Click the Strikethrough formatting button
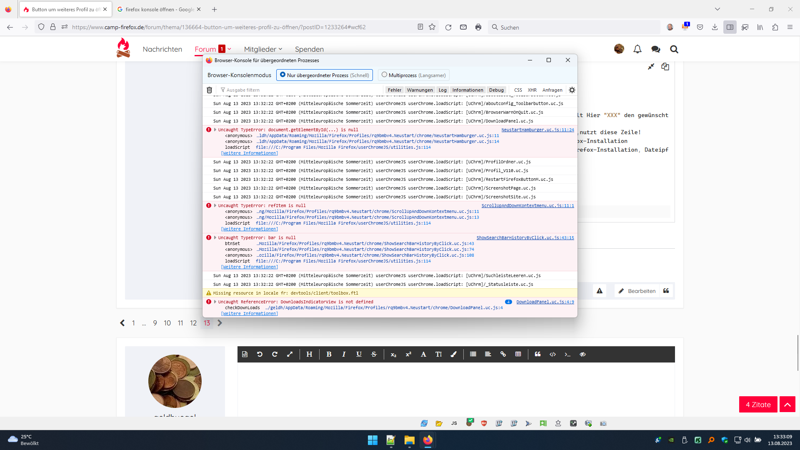 coord(374,354)
